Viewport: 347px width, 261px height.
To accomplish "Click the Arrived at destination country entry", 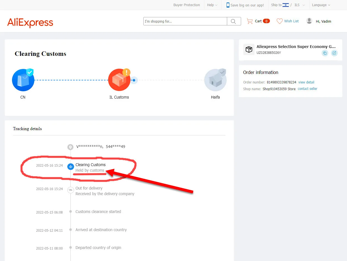I will click(x=101, y=230).
